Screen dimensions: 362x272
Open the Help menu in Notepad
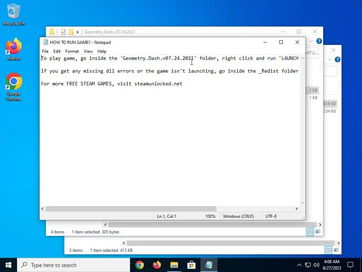102,51
